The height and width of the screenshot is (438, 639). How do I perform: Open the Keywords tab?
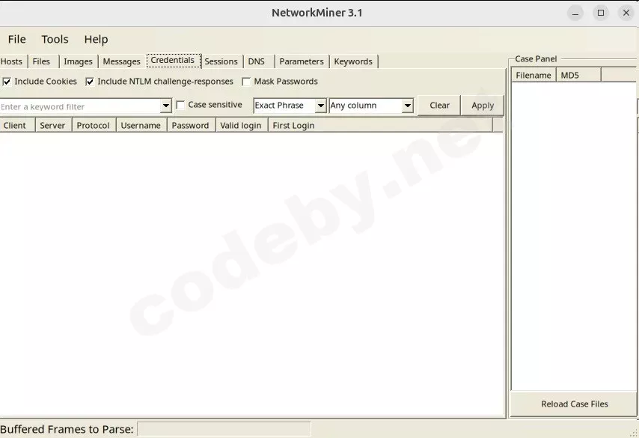pos(353,61)
